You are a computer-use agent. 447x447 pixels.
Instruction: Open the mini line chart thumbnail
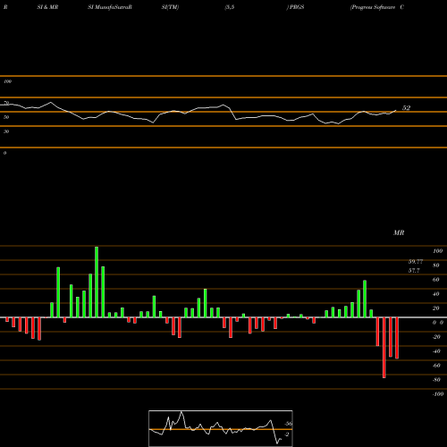tap(221, 428)
